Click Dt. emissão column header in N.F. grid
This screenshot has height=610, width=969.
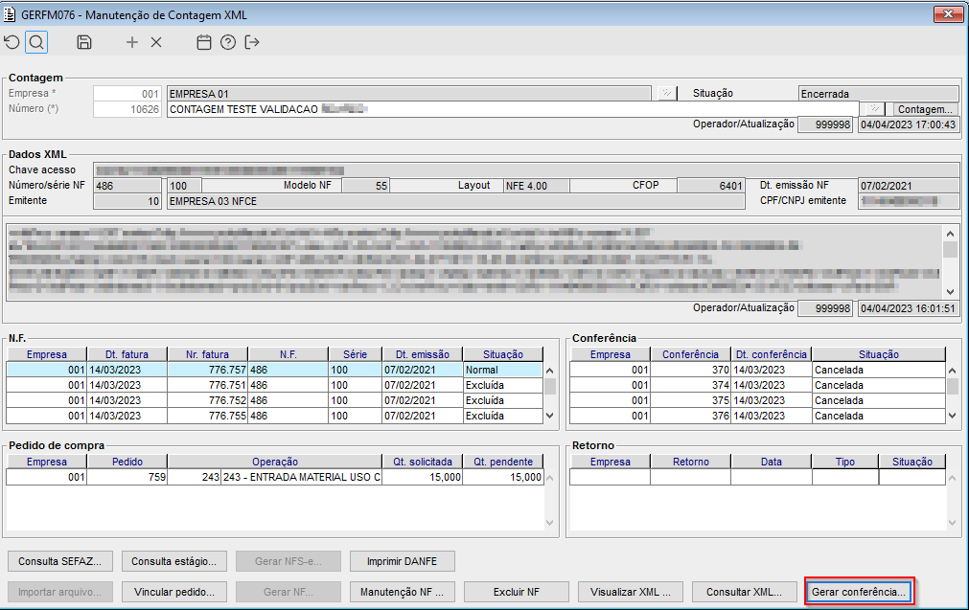(423, 354)
